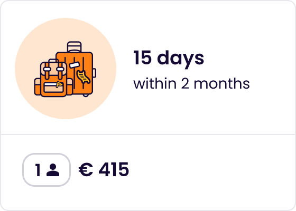The width and height of the screenshot is (296, 211).
Task: Open the 1 traveler selector button
Action: click(47, 170)
